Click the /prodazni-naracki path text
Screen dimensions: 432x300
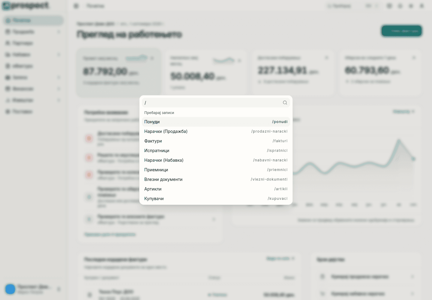[x=269, y=131]
